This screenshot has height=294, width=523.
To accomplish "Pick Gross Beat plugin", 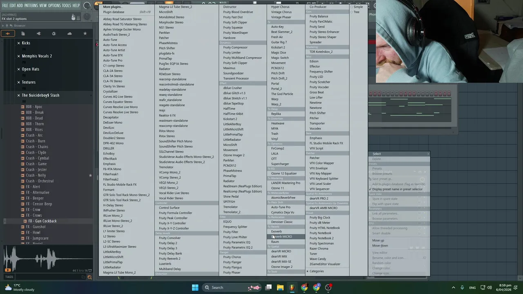I will tap(317, 92).
